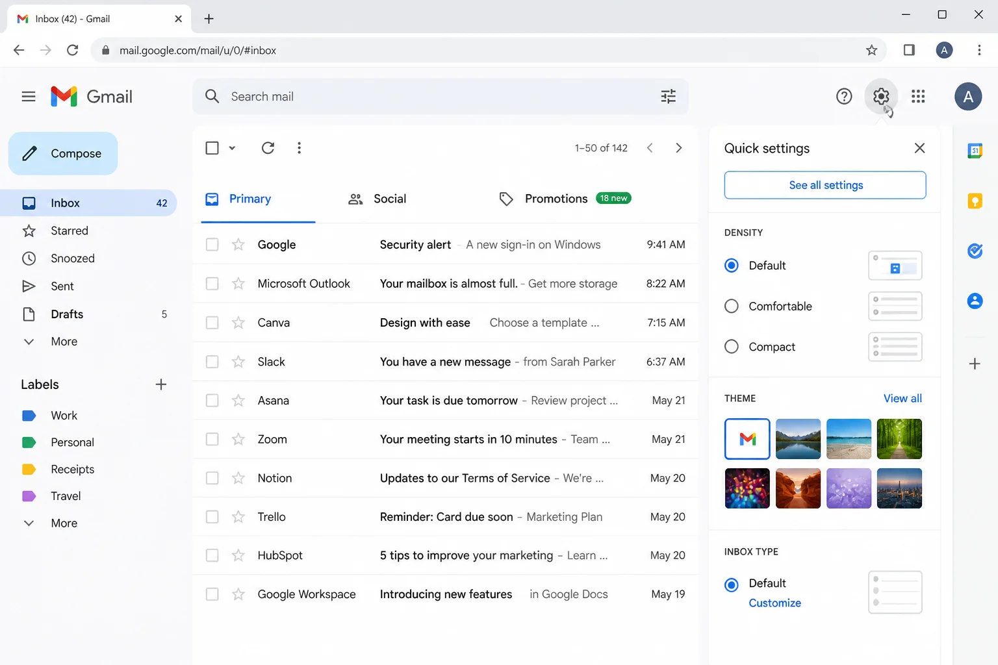This screenshot has width=998, height=665.
Task: Select the Google email checkbox
Action: click(212, 245)
